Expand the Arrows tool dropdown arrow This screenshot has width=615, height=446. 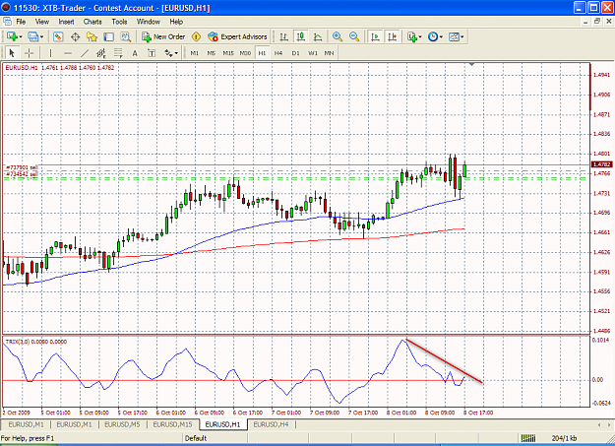[176, 53]
